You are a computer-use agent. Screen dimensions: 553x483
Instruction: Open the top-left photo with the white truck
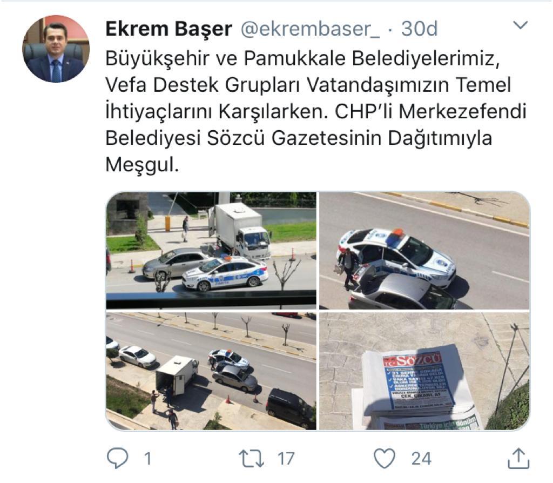point(211,251)
